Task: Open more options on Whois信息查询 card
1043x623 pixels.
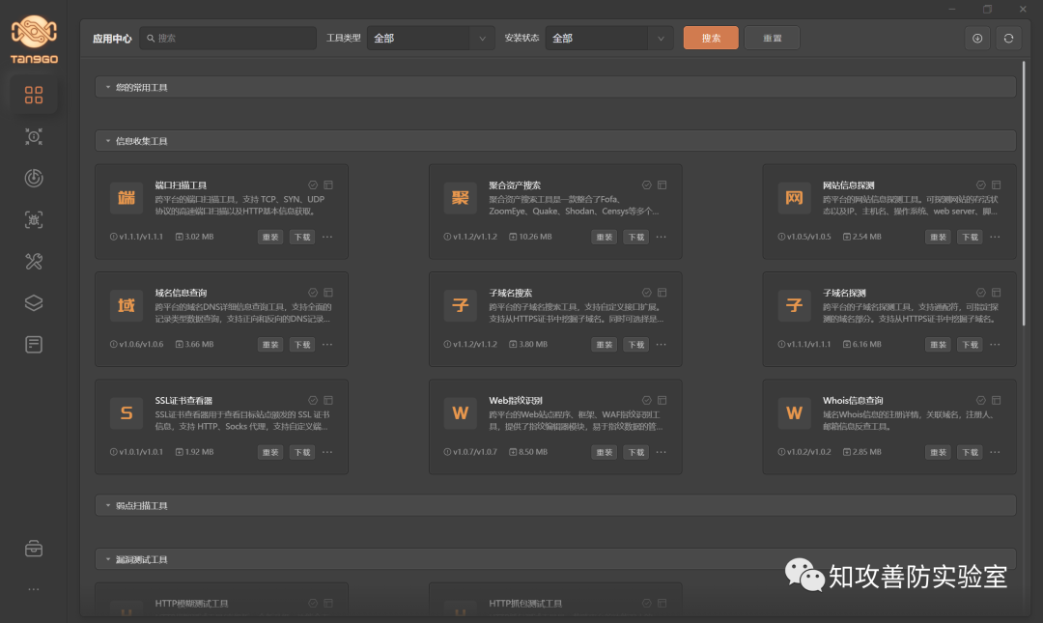Action: (x=995, y=453)
